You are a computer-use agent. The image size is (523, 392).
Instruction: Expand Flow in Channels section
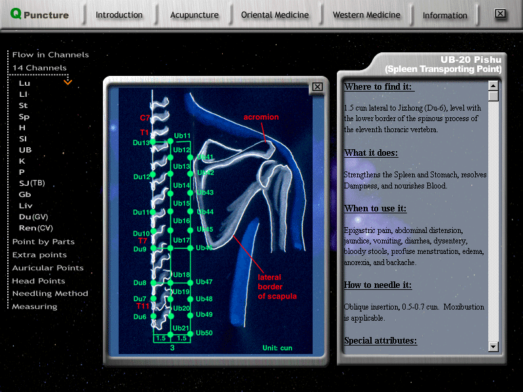50,55
